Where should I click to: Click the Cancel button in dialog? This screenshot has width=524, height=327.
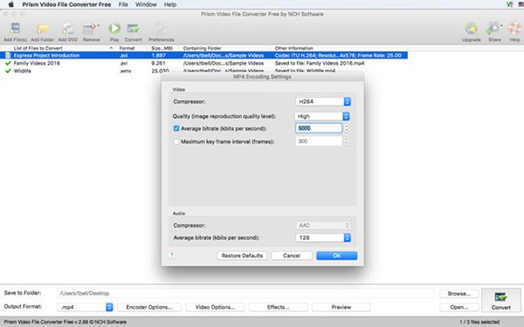[x=292, y=255]
